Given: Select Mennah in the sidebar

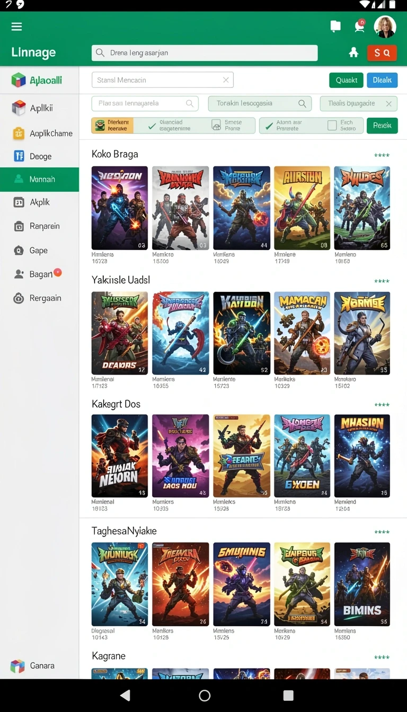Looking at the screenshot, I should coord(39,179).
